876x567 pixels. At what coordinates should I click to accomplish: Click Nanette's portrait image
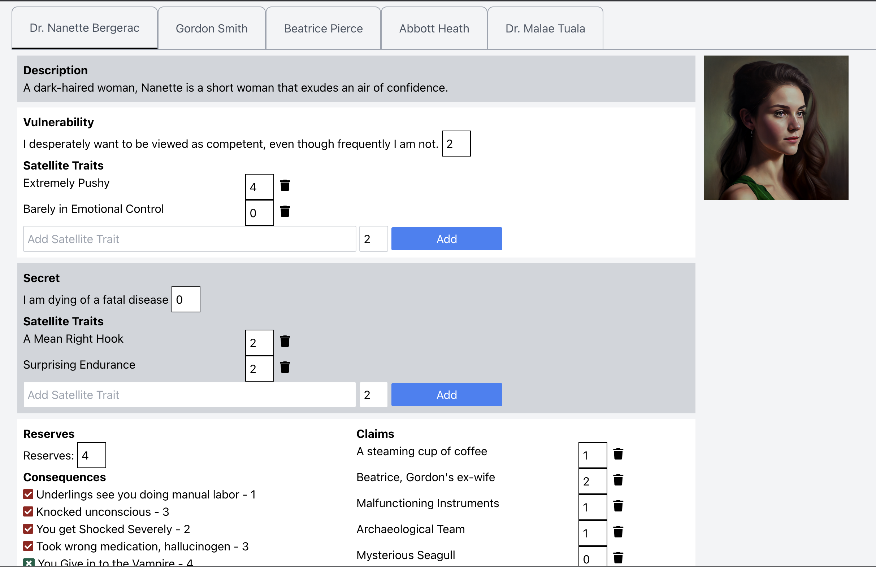(x=776, y=128)
